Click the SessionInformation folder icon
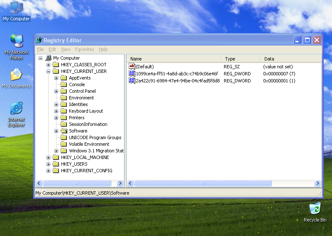Viewport: 332px width, 236px height. [x=64, y=124]
